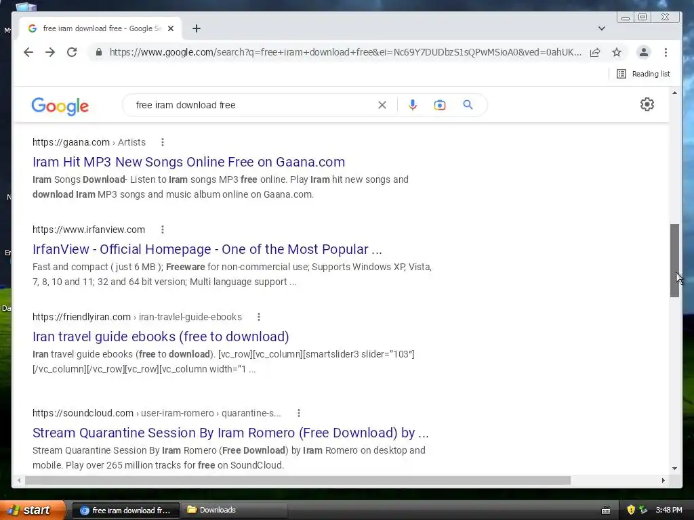Close the Google Search tab

171,28
